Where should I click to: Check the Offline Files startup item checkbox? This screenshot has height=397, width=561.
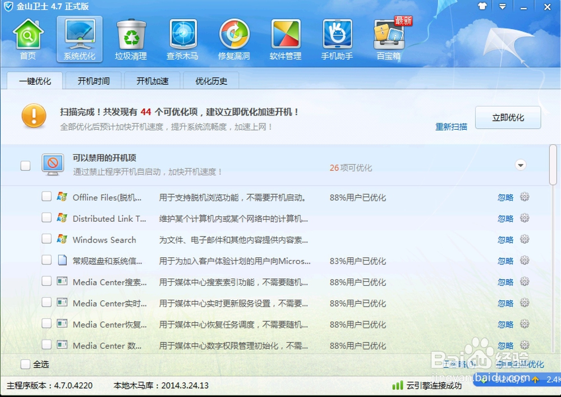pyautogui.click(x=47, y=197)
